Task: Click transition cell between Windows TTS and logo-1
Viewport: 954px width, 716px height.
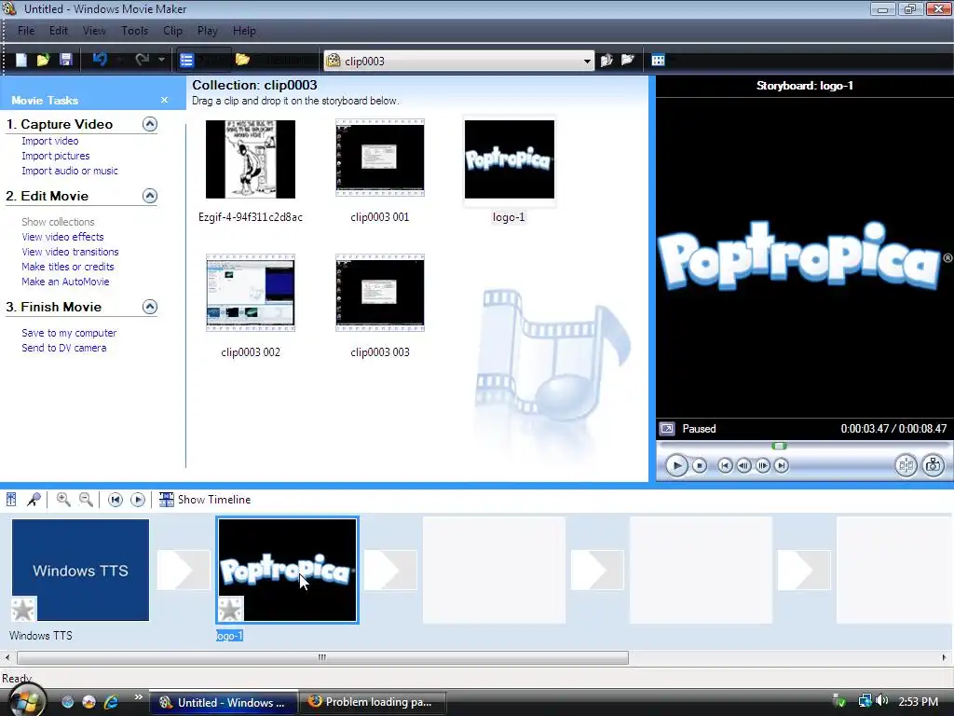Action: pyautogui.click(x=184, y=570)
